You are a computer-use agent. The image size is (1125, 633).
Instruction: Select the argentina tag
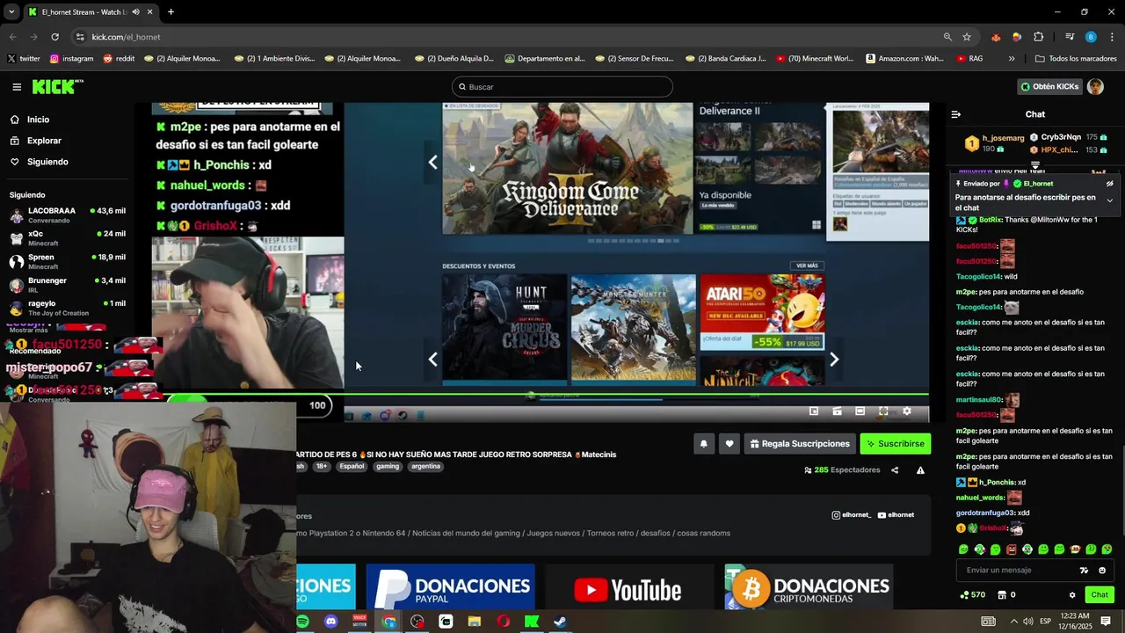pos(426,467)
